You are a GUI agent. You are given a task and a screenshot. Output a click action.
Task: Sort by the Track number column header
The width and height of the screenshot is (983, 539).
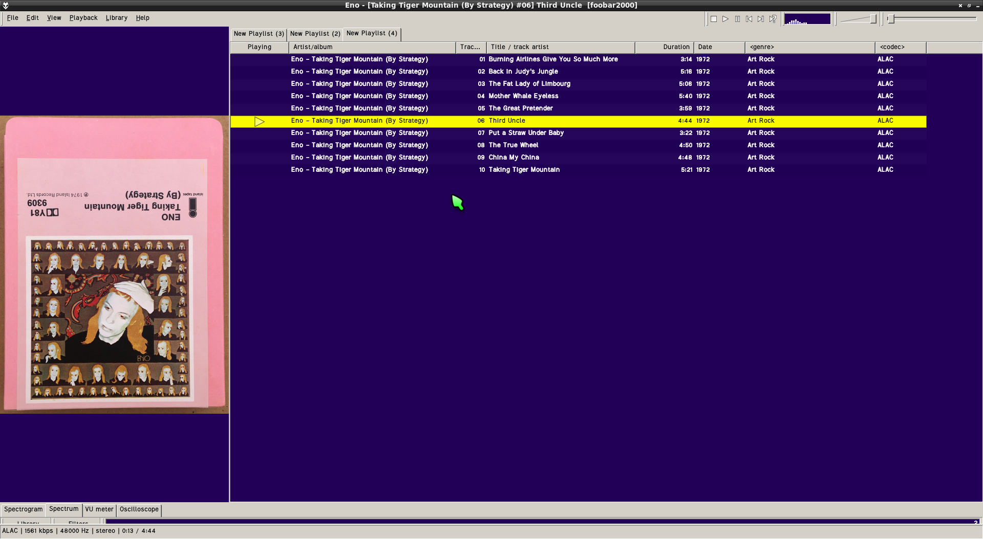(x=471, y=47)
